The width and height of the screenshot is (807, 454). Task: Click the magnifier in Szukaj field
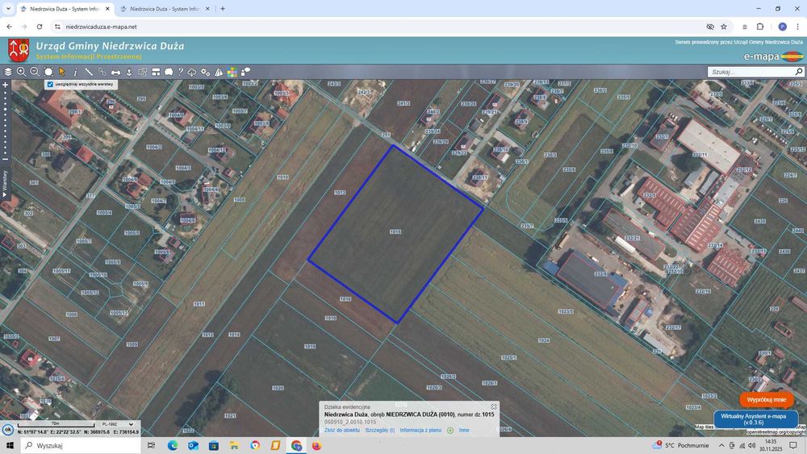[799, 72]
